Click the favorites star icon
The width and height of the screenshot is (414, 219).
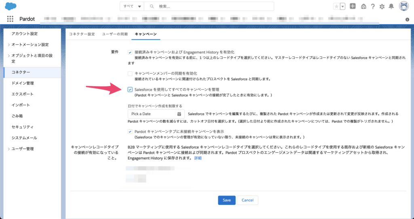[x=337, y=6]
